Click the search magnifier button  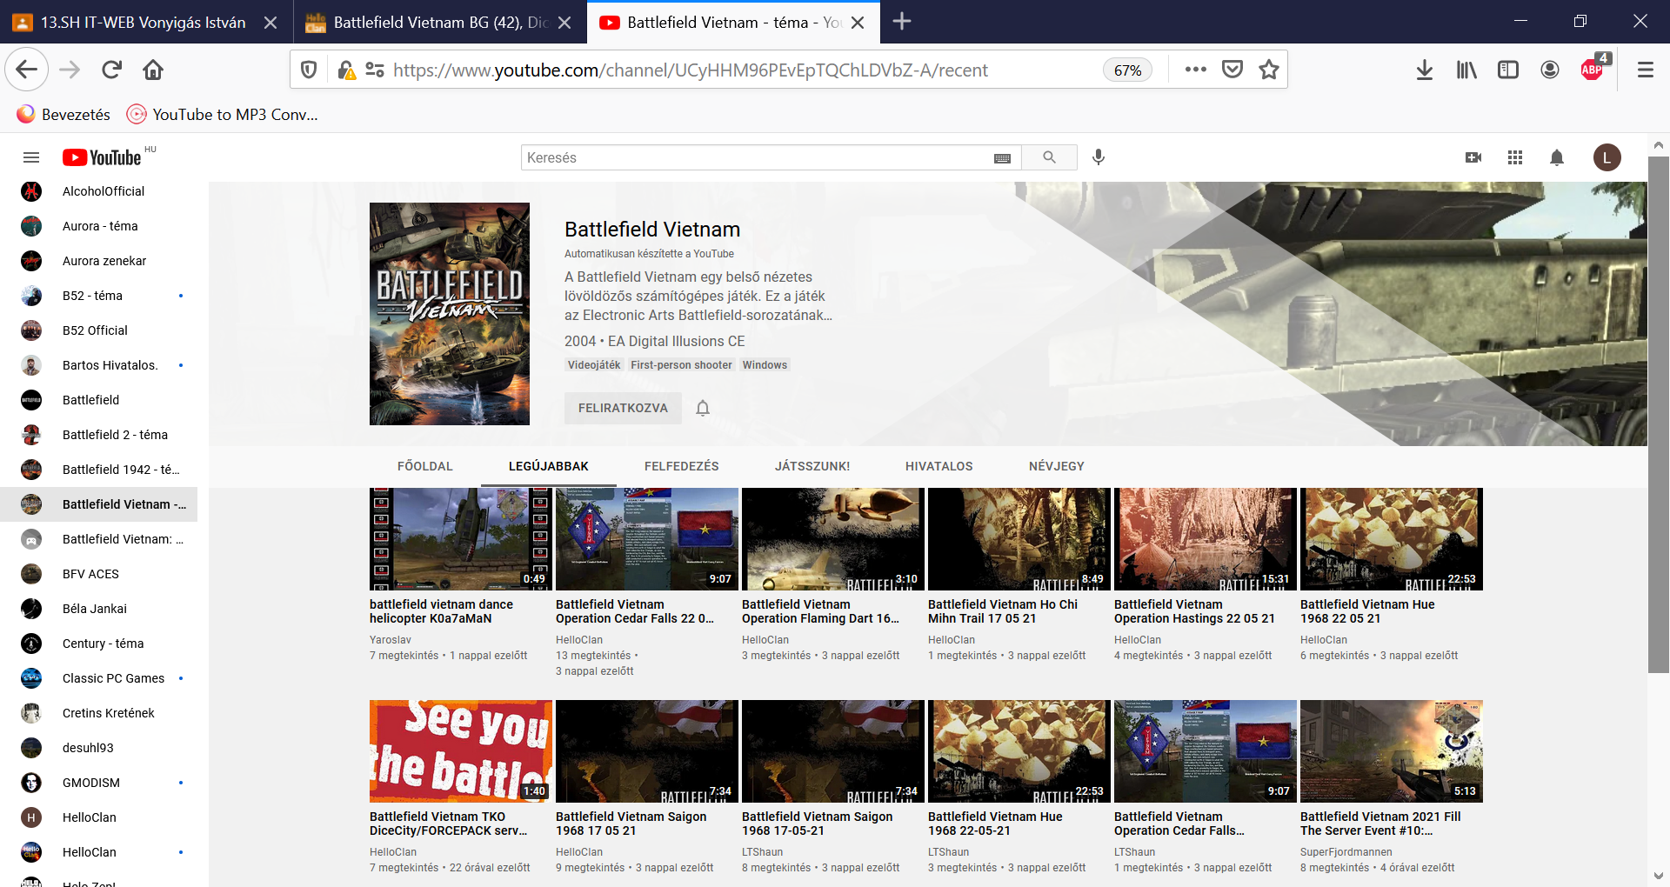(1049, 157)
